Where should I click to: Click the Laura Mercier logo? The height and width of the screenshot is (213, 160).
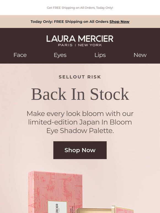click(x=80, y=41)
